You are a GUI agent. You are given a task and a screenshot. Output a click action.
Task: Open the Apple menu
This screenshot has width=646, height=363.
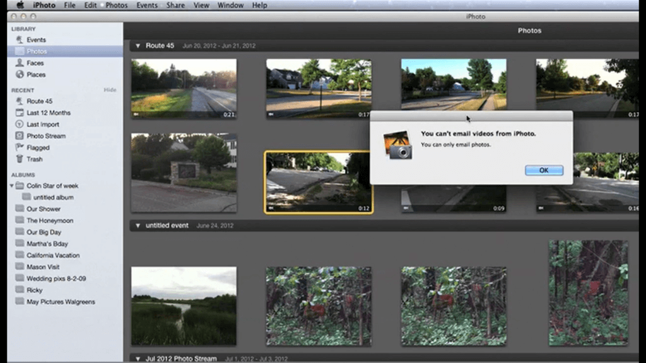[x=20, y=5]
